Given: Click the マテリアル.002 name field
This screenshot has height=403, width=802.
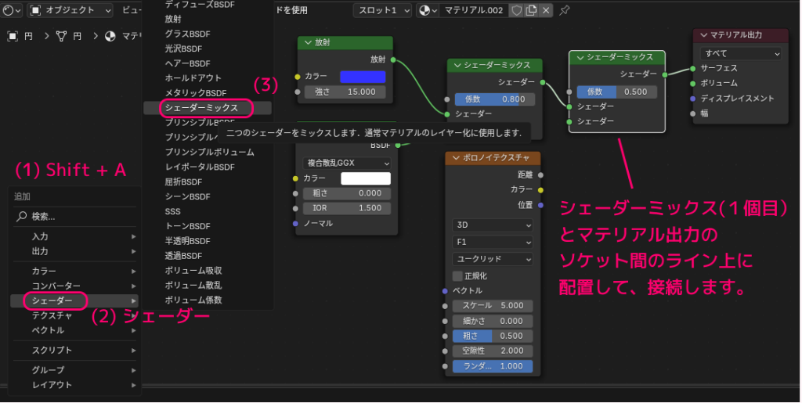Looking at the screenshot, I should [474, 10].
